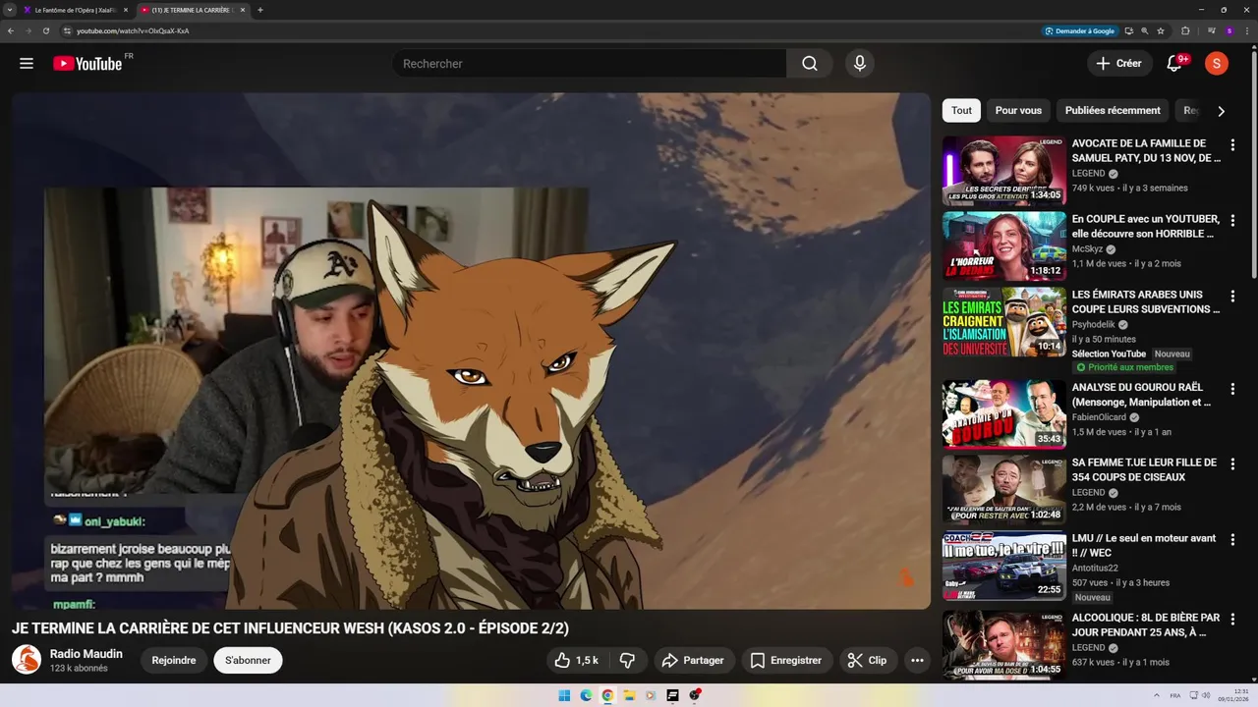Select the Tout filter chip
Viewport: 1258px width, 707px height.
961,110
